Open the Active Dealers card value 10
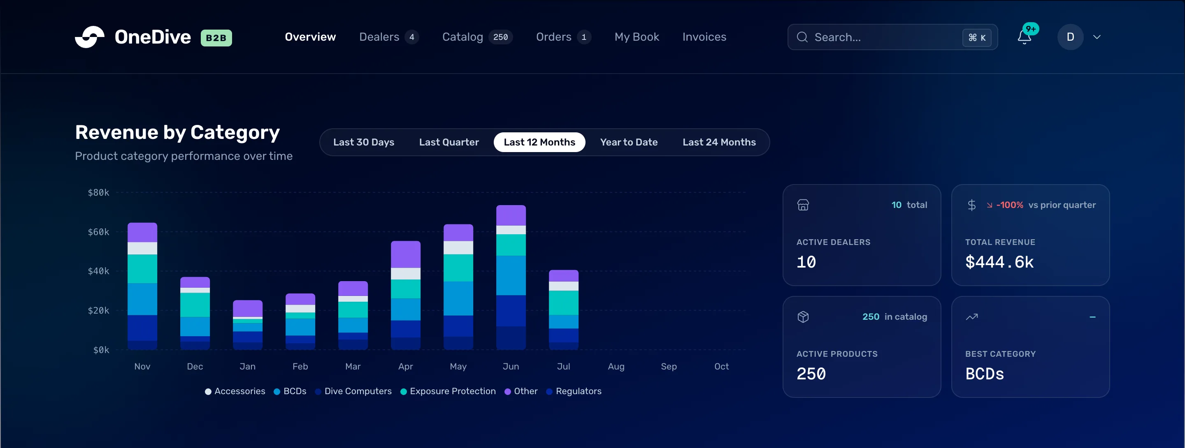Viewport: 1185px width, 448px height. coord(806,262)
